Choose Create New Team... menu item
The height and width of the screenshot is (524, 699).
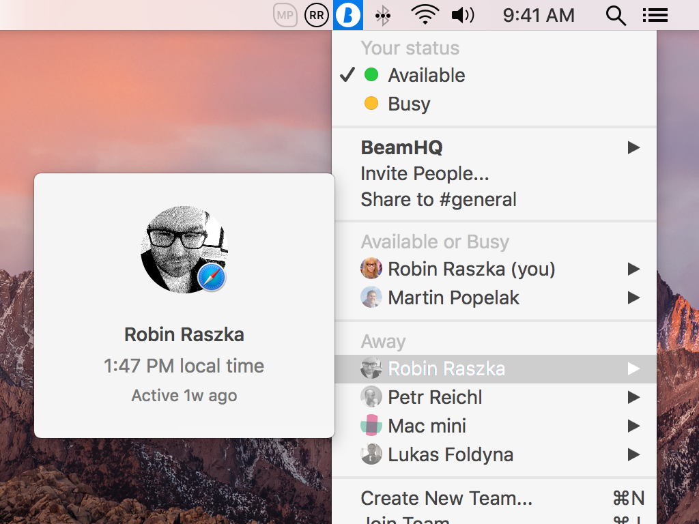[x=494, y=498]
